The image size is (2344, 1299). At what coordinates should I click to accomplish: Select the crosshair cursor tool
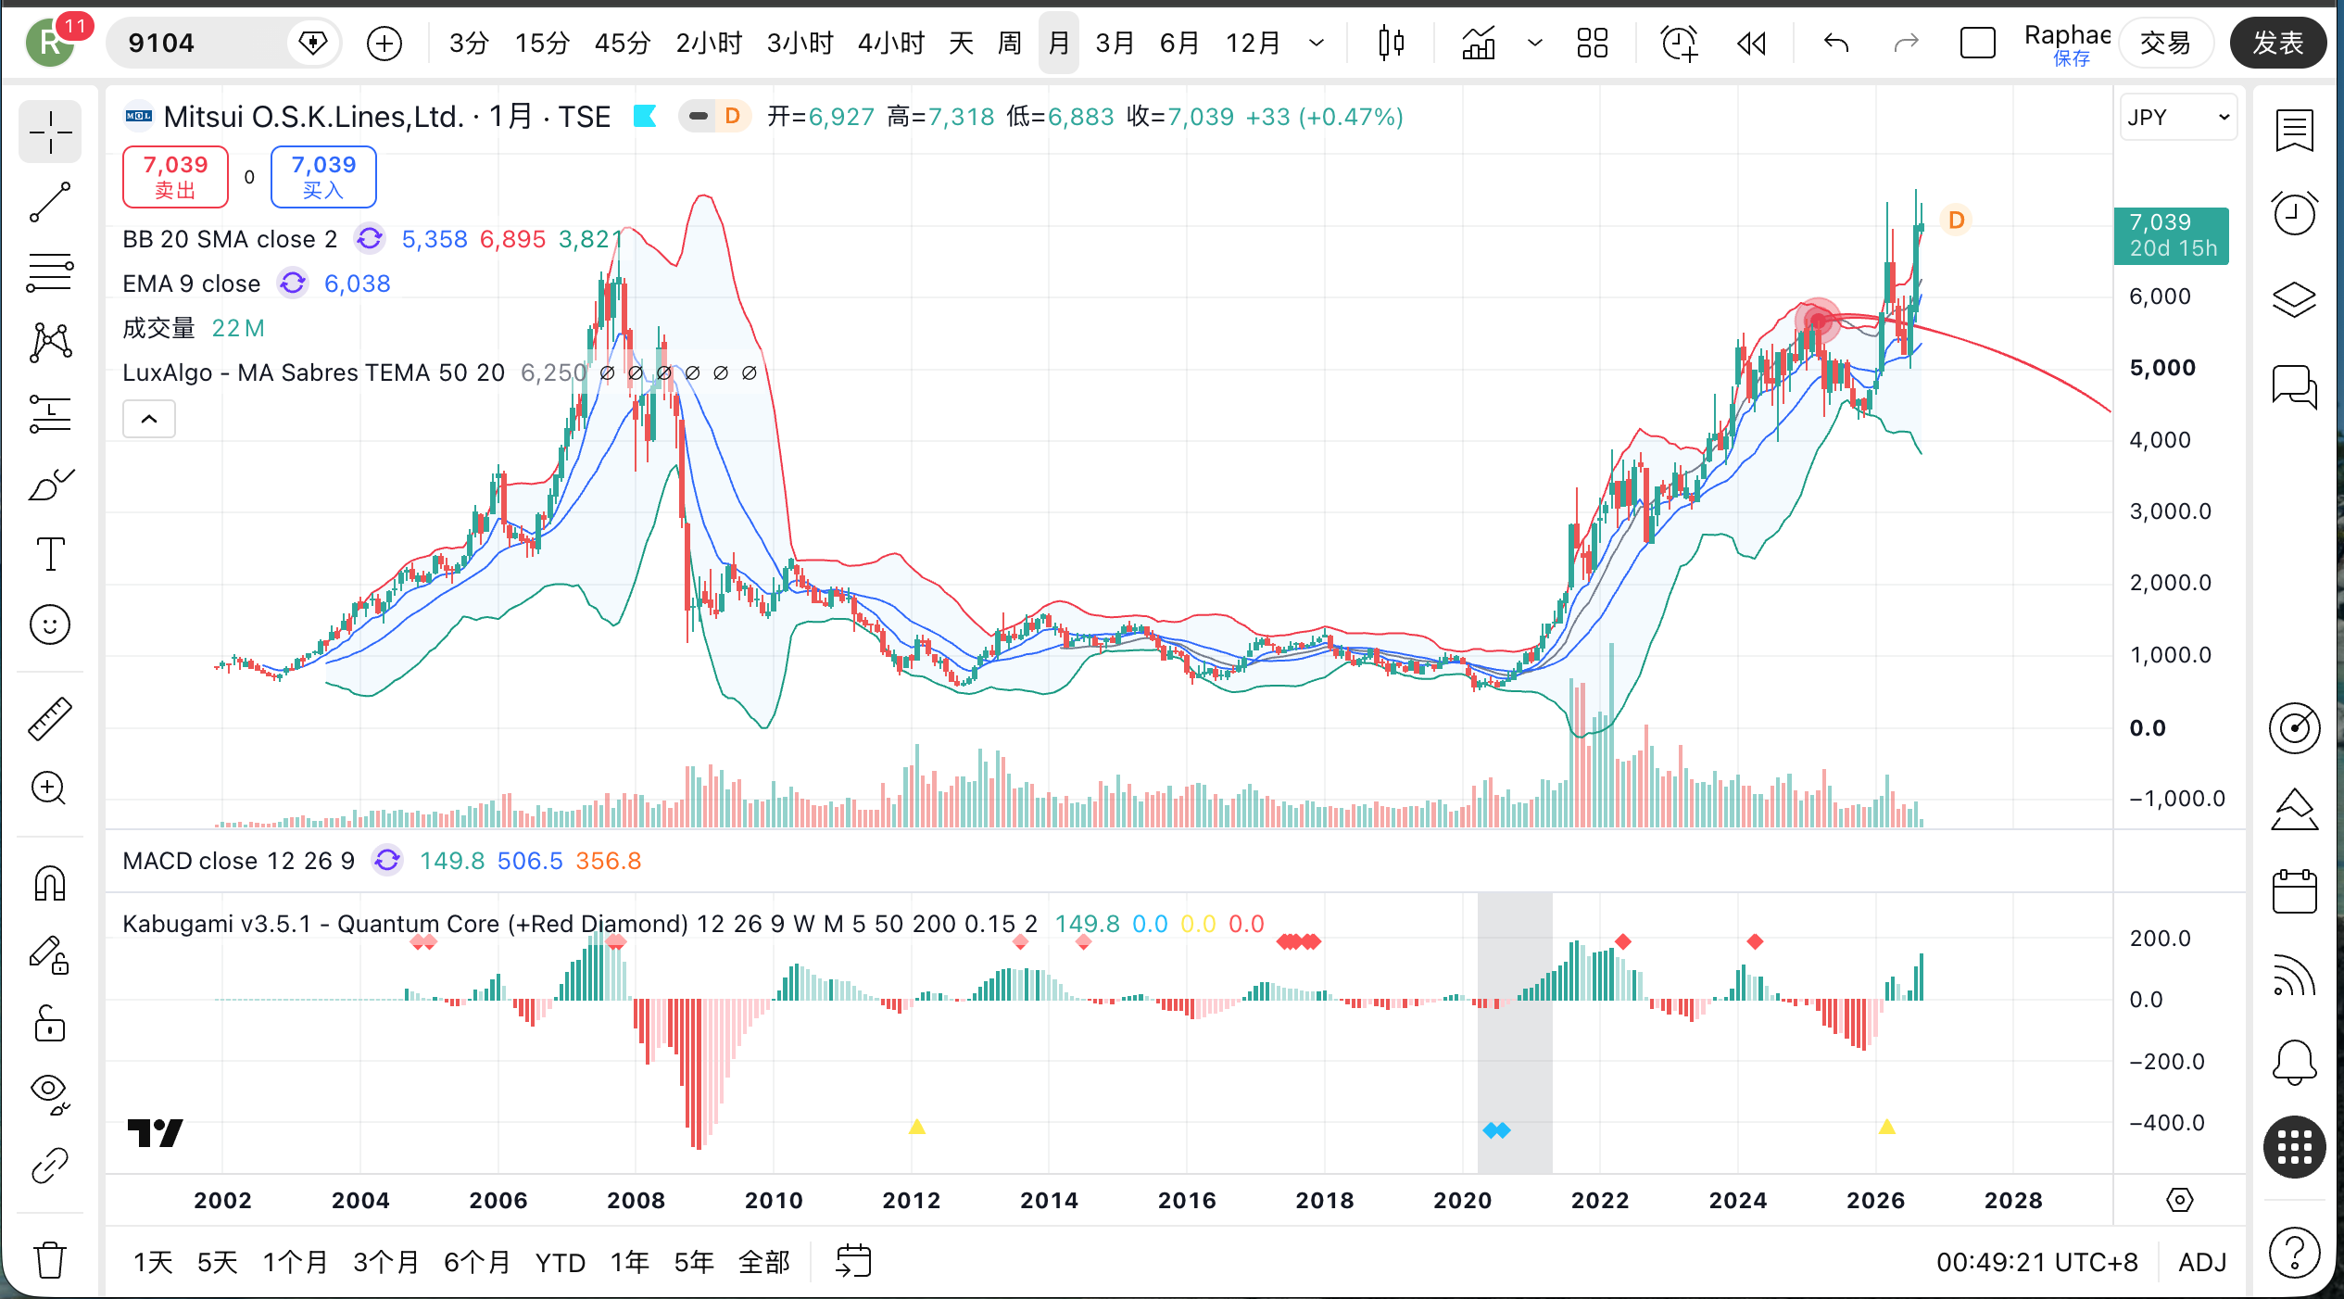coord(50,132)
